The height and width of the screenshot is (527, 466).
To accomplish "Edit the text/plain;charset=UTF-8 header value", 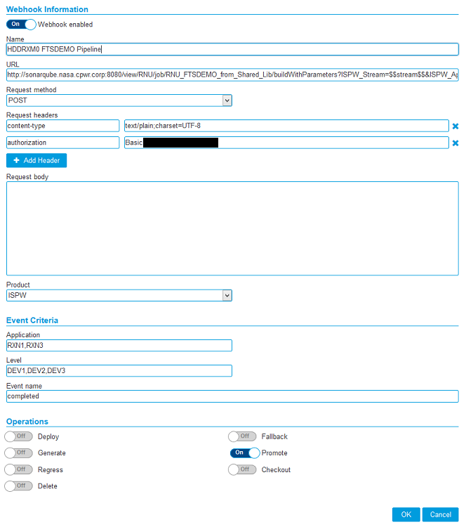I will [286, 126].
